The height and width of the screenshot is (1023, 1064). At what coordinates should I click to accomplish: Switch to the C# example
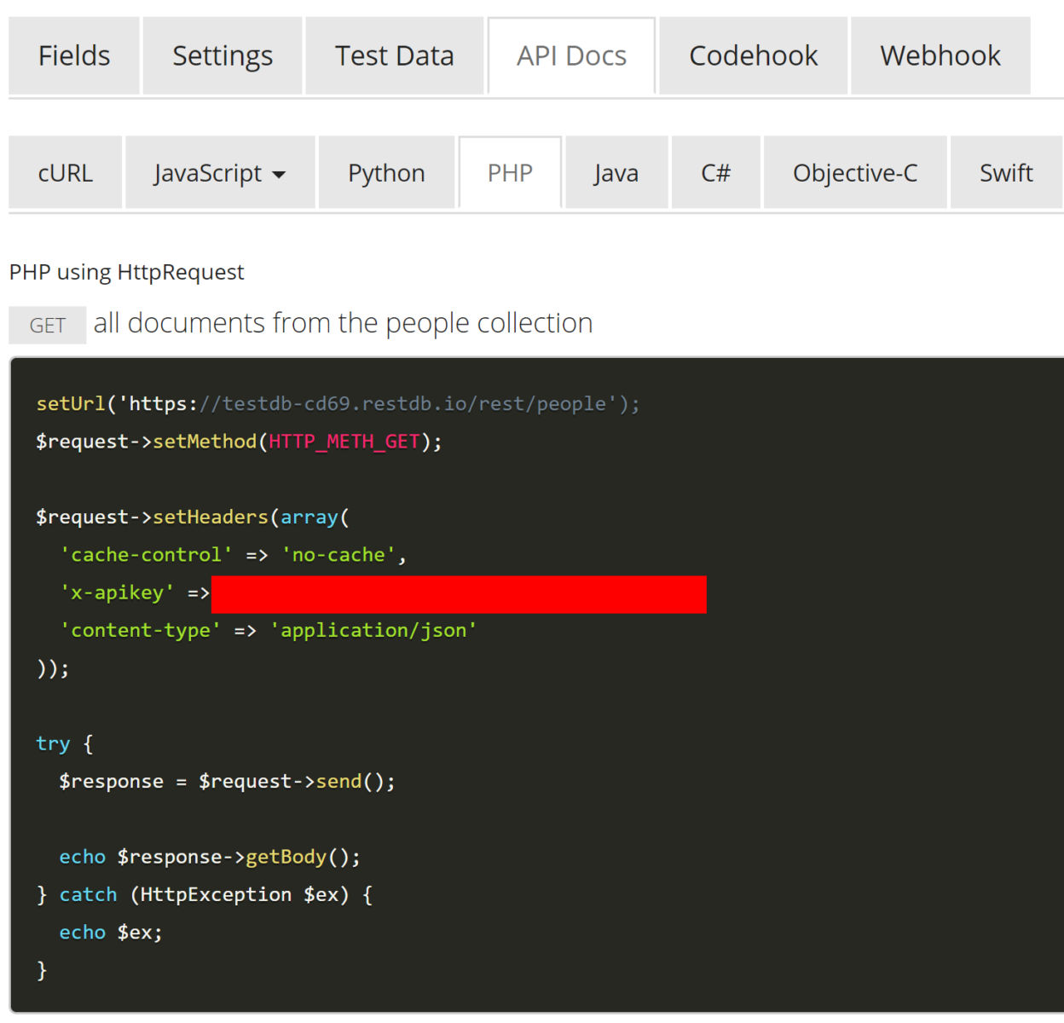click(715, 172)
